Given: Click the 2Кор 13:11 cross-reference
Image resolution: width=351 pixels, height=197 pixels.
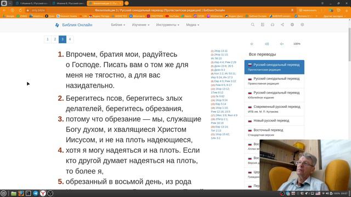Looking at the screenshot, I should [220, 51].
